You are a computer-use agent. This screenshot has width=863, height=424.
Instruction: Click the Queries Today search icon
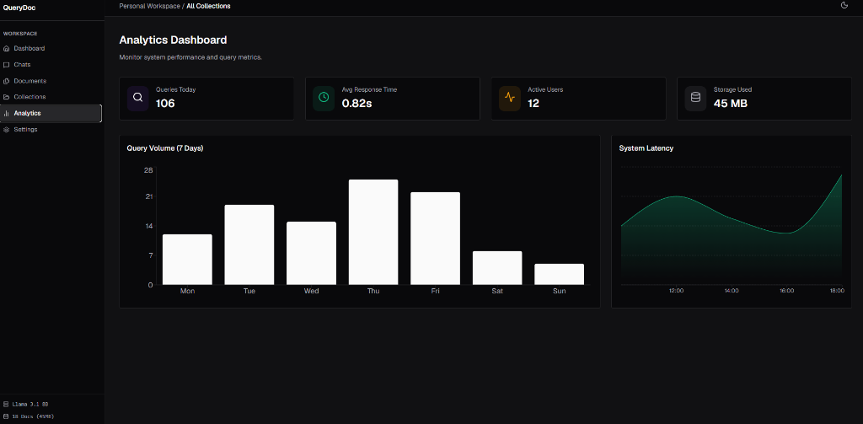pos(138,98)
